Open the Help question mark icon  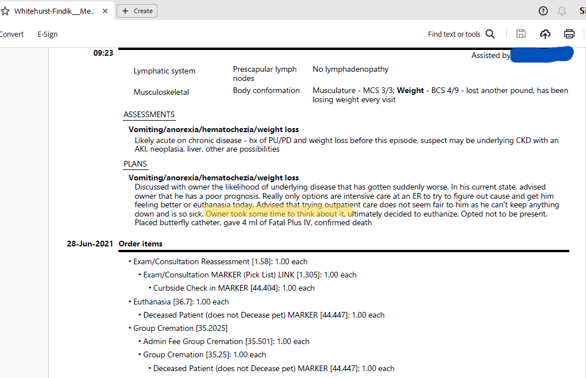(x=543, y=11)
